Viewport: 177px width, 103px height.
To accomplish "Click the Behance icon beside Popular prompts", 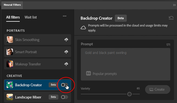I will click(x=89, y=73).
